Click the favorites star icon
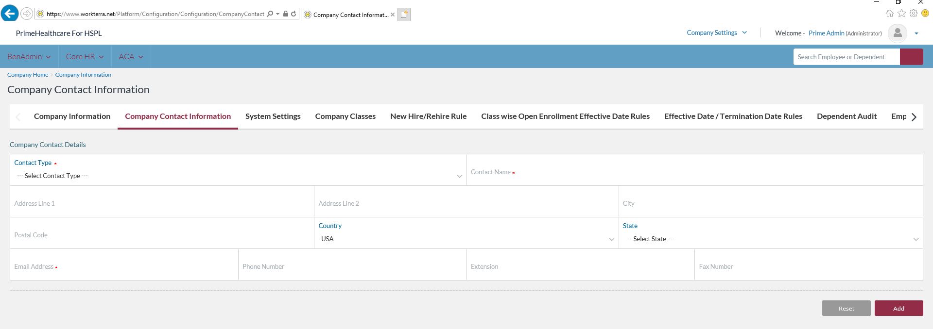The width and height of the screenshot is (933, 329). point(901,14)
